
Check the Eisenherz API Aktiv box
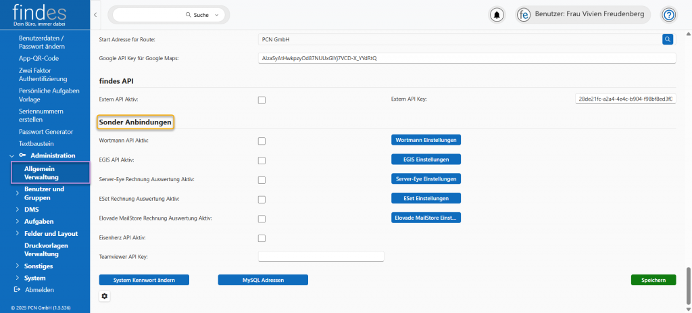[x=262, y=239]
